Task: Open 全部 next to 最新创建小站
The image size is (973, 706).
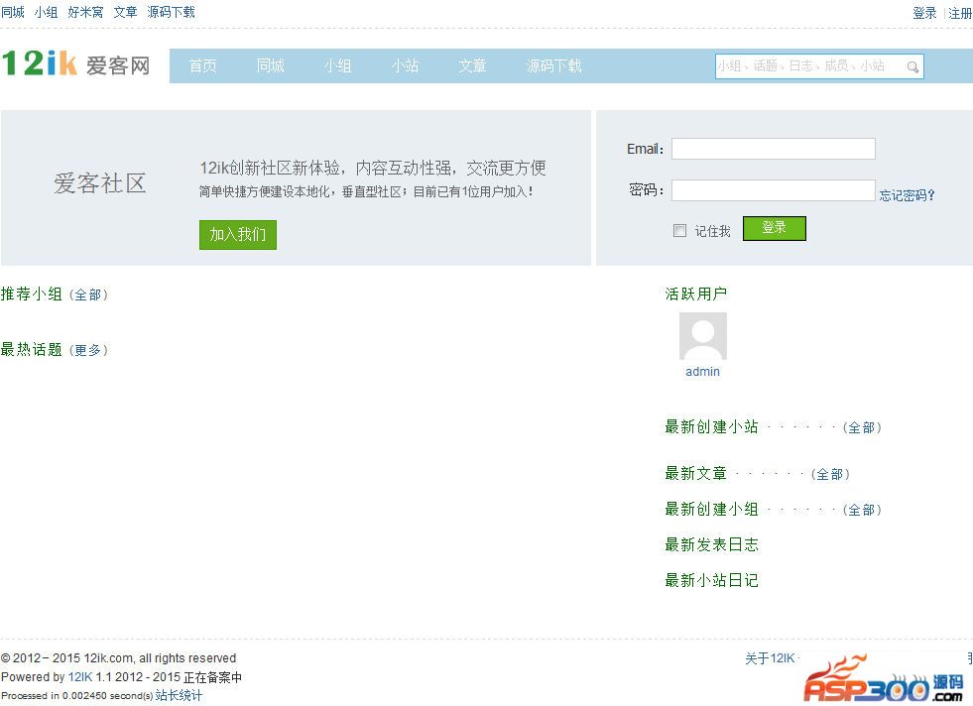Action: 862,427
